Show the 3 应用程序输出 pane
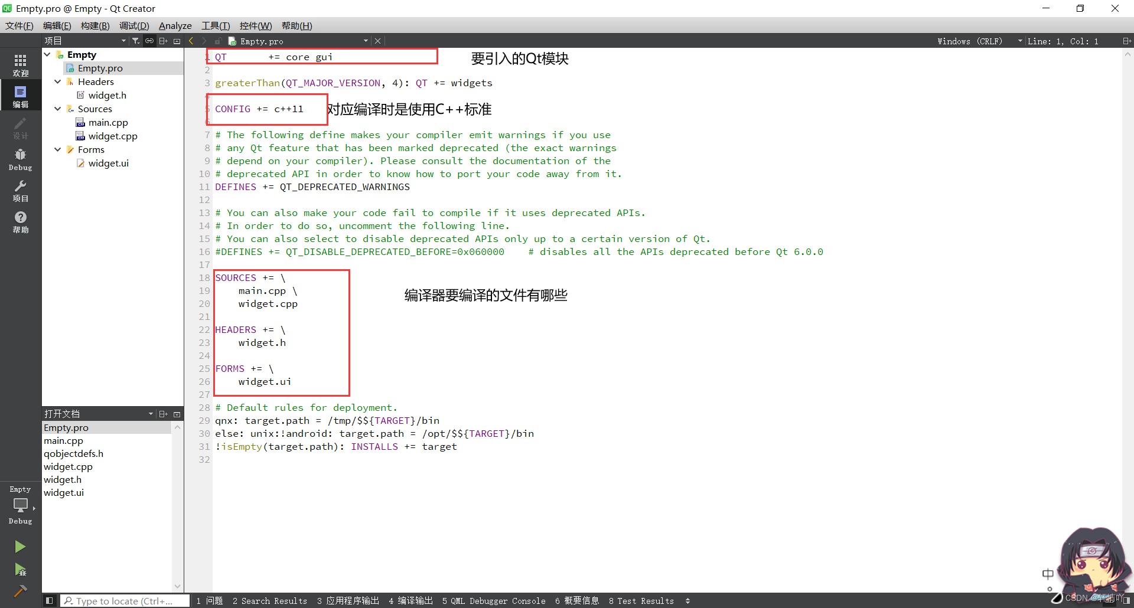 coord(348,601)
